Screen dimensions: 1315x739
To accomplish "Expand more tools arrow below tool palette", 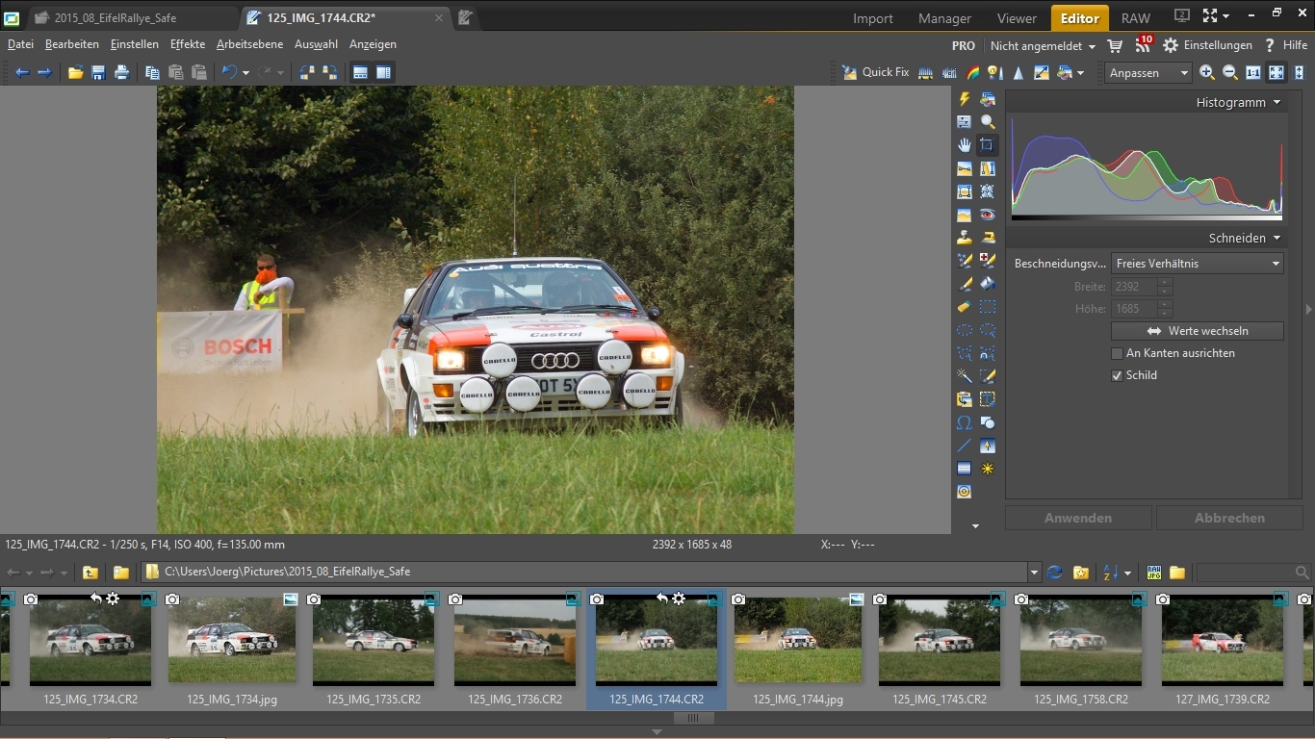I will point(975,526).
